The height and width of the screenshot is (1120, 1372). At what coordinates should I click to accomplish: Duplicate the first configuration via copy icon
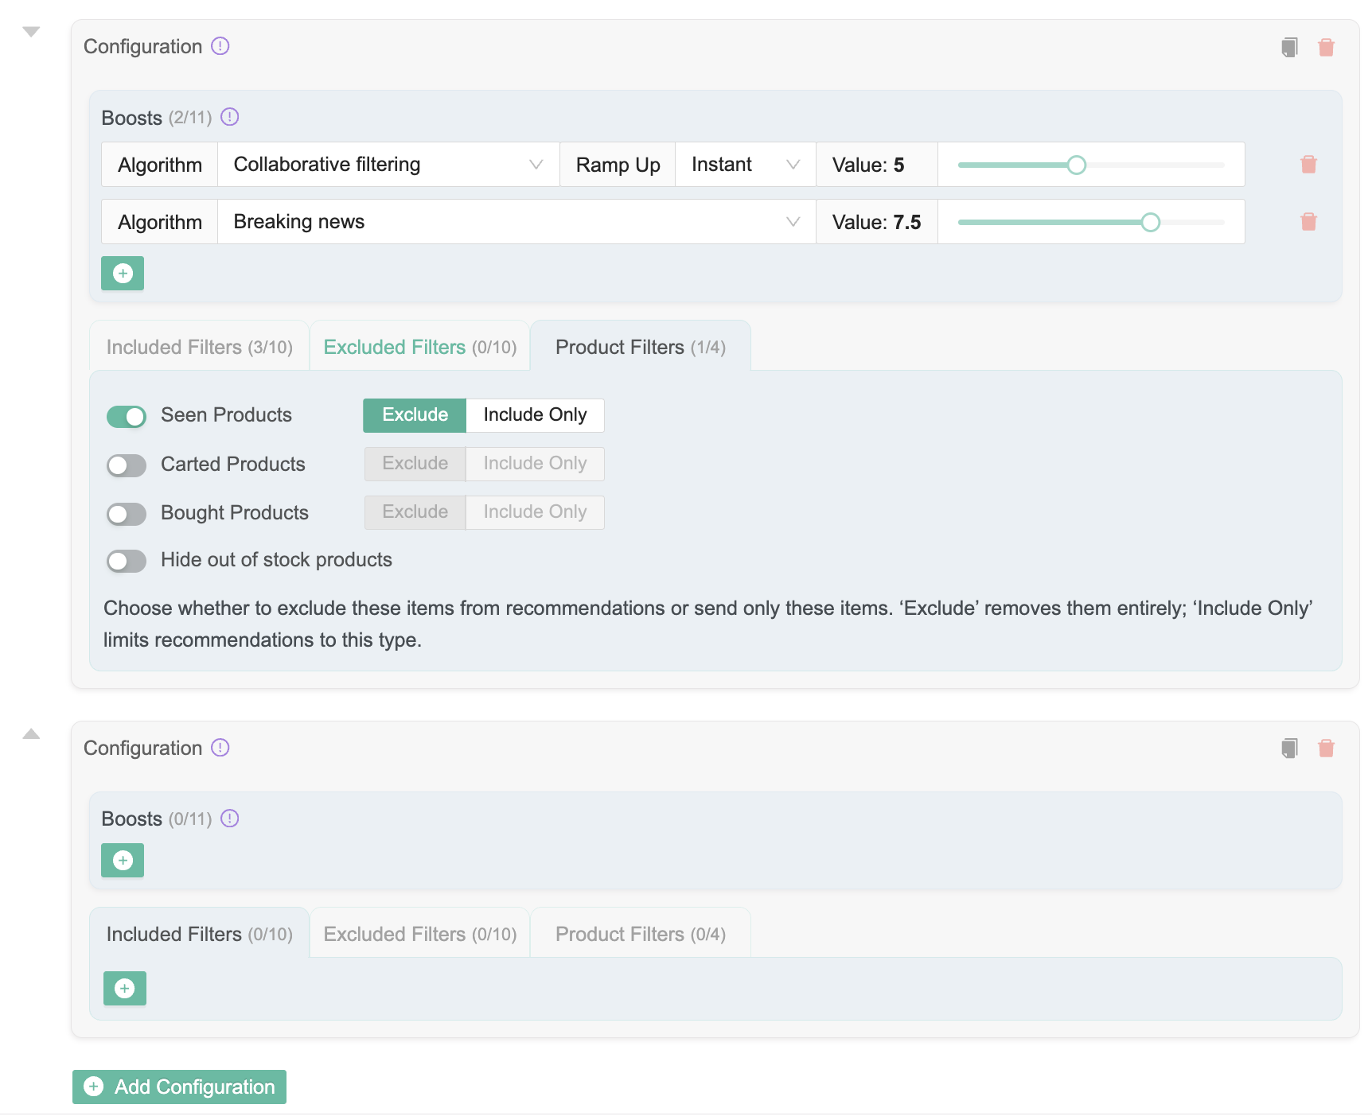tap(1289, 48)
